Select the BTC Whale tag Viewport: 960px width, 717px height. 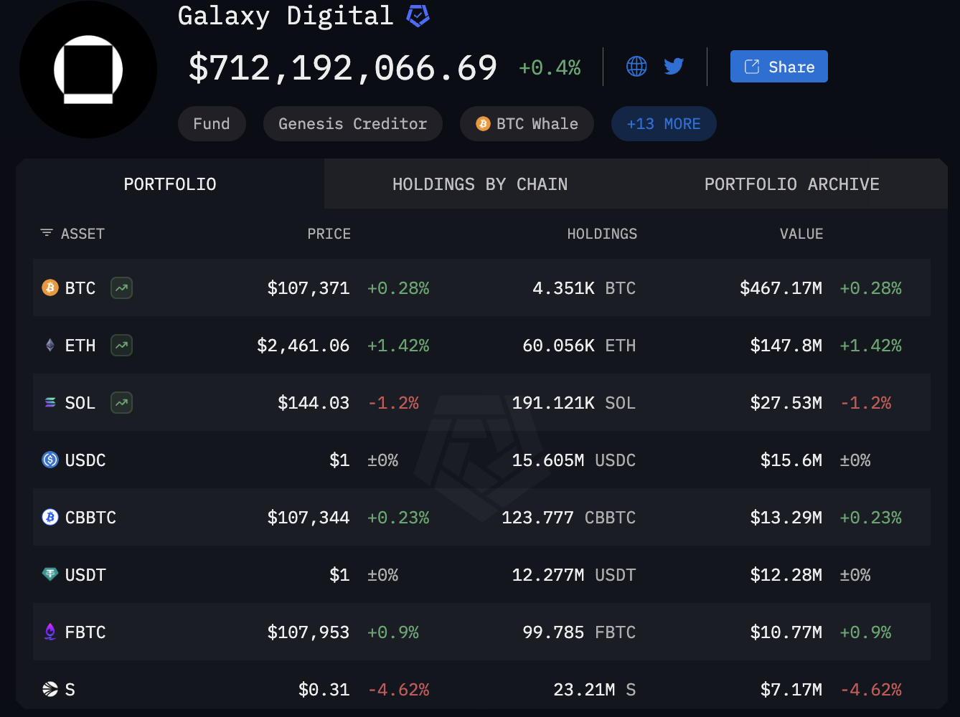[527, 124]
